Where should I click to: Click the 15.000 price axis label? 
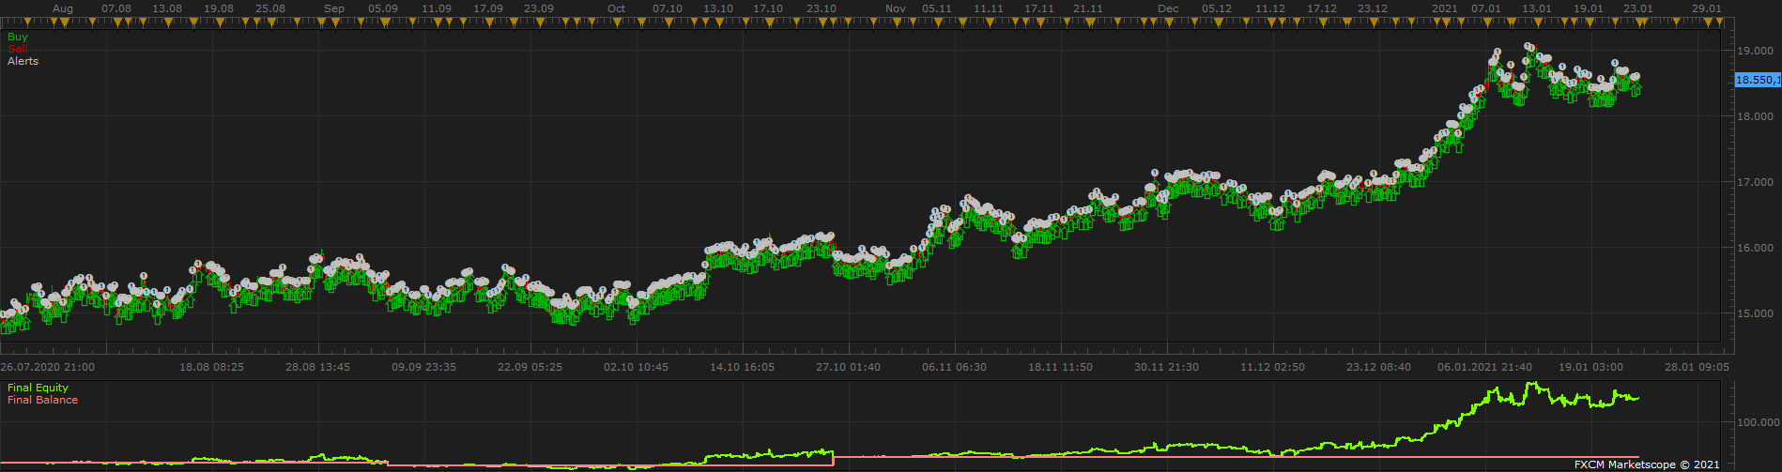1755,313
